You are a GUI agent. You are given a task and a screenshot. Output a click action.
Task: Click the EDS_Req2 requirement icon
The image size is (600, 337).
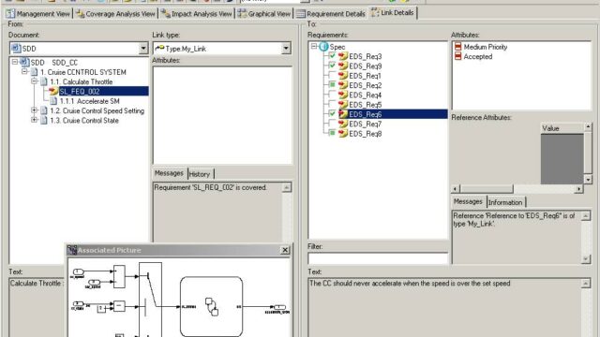coord(343,85)
